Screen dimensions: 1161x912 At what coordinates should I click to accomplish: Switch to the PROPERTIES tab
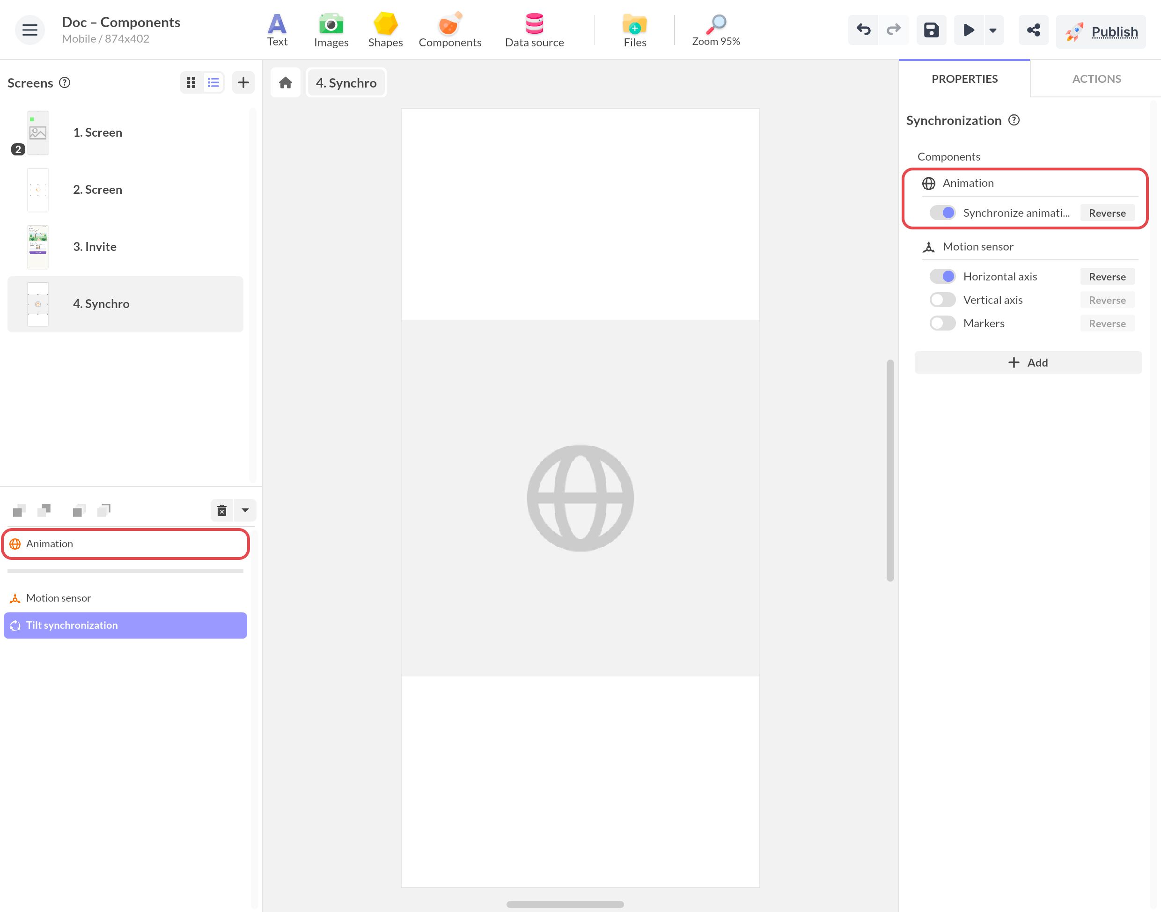click(964, 79)
